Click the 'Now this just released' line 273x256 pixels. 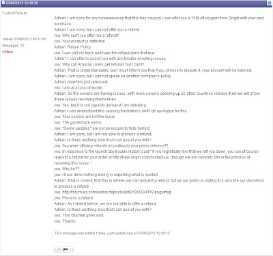[x=81, y=82]
